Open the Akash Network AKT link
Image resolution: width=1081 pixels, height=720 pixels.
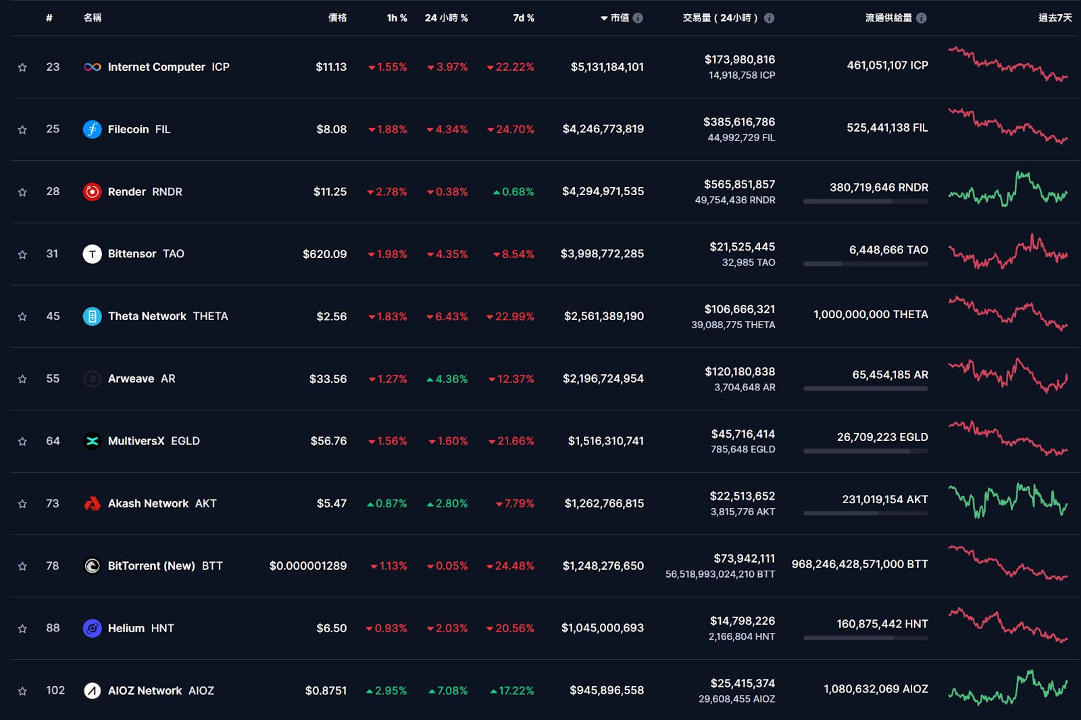(x=162, y=503)
